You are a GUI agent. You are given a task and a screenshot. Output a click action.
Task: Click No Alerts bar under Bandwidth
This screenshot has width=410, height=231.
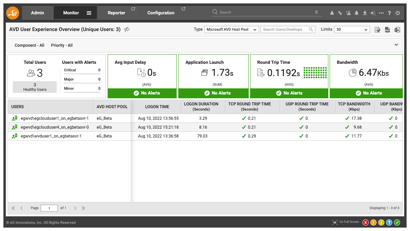click(x=367, y=93)
